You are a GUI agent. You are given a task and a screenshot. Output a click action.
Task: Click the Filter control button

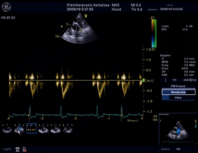179,98
